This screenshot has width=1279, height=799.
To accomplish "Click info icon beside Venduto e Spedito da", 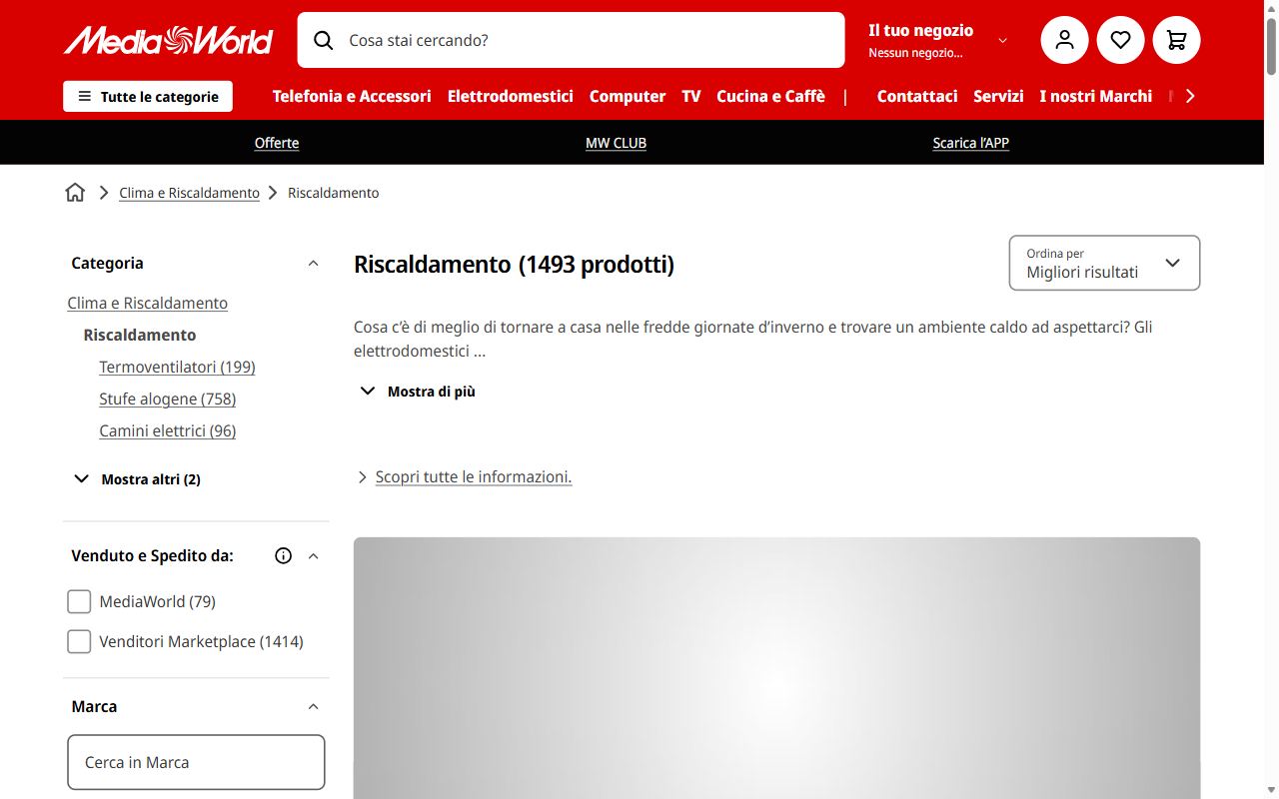I will pyautogui.click(x=283, y=556).
